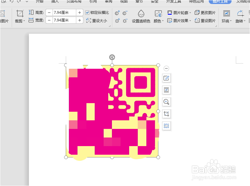
Task: Decrease width with the minus stepper
Action: click(49, 20)
